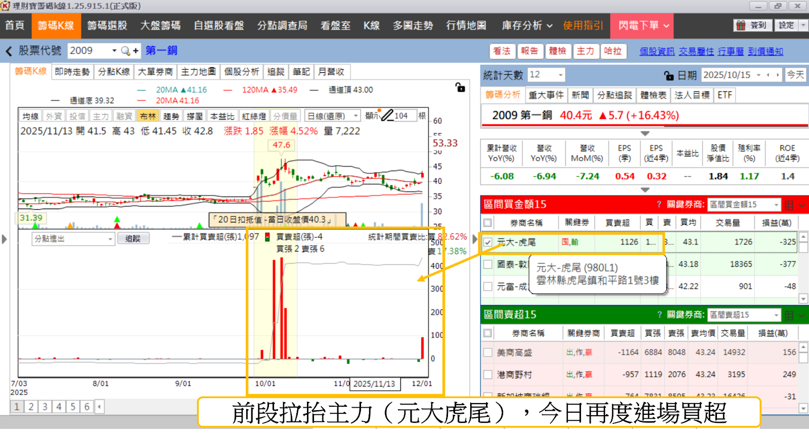Toggle the lock icon above the K-line chart
Image resolution: width=809 pixels, height=440 pixels.
(460, 87)
